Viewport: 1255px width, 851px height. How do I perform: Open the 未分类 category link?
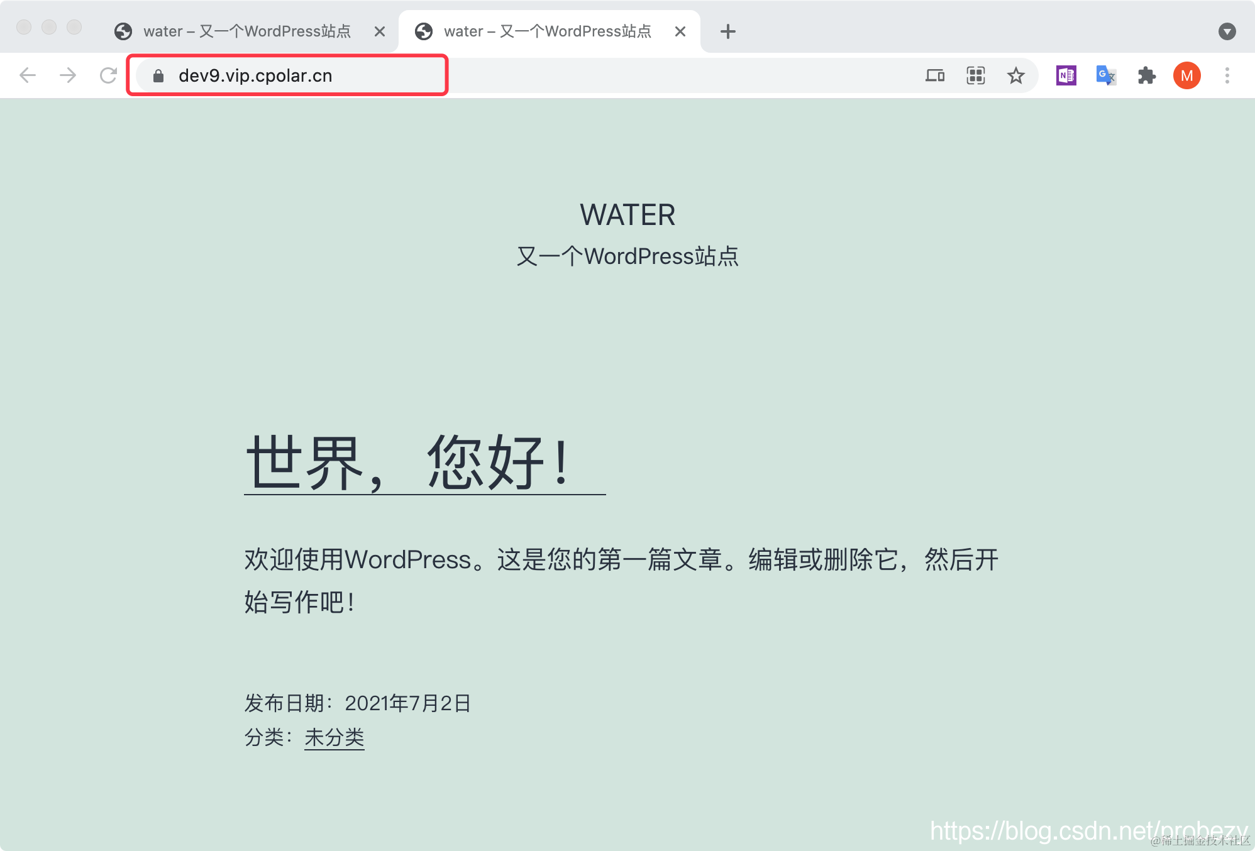click(334, 737)
